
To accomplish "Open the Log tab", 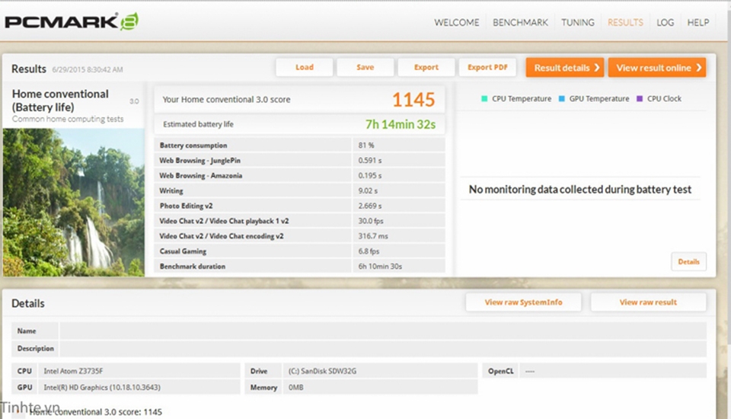I will click(x=666, y=22).
